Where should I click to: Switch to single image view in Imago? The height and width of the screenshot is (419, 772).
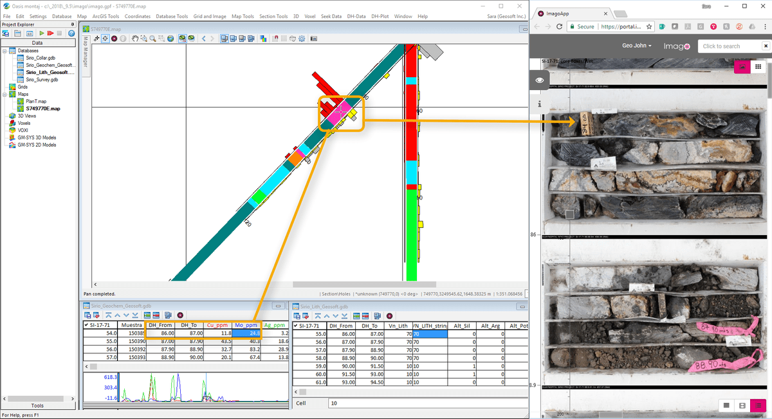click(x=742, y=66)
